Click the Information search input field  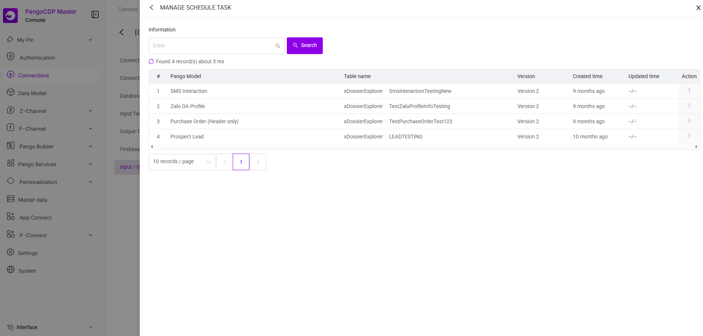(x=212, y=46)
